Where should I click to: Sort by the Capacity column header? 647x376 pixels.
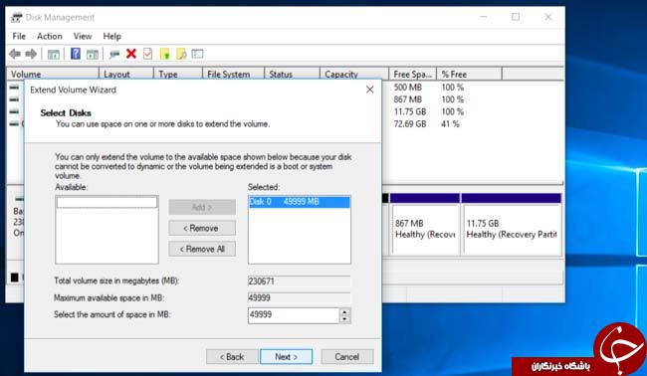point(354,75)
